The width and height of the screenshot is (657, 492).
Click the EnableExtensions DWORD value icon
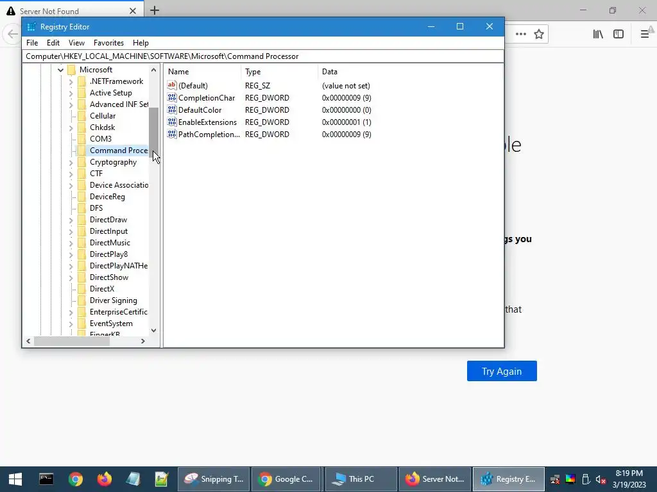click(x=172, y=122)
